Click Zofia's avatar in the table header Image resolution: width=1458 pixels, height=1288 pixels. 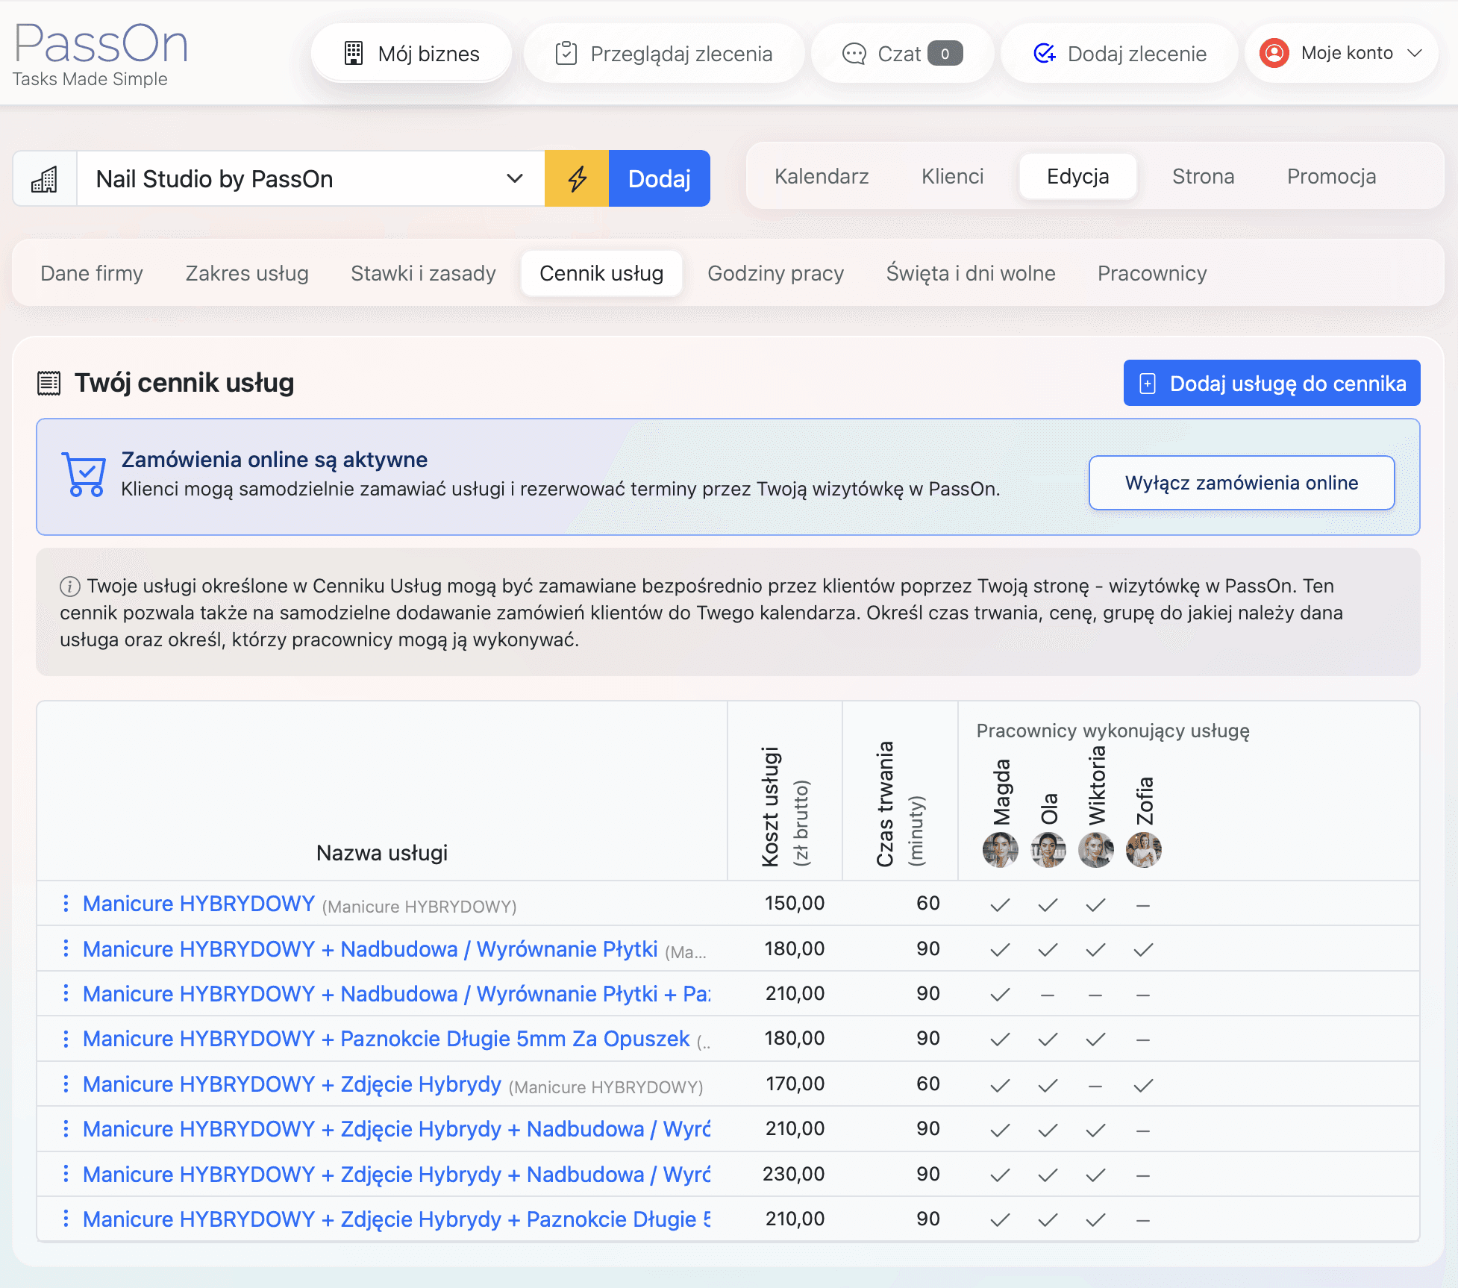(1143, 850)
